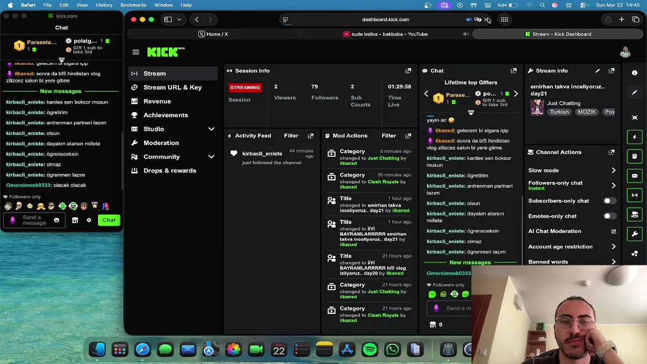Click kirbacli_eniste follow notification
Image resolution: width=647 pixels, height=364 pixels.
coord(271,157)
